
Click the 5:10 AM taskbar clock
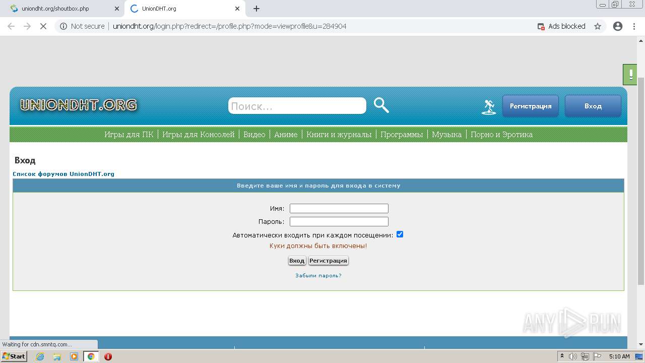pyautogui.click(x=619, y=356)
